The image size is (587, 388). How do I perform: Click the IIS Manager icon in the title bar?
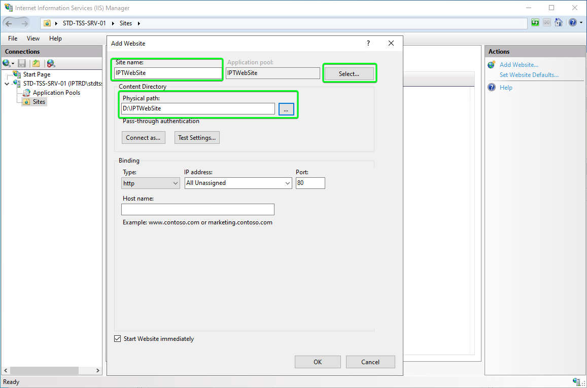coord(9,8)
